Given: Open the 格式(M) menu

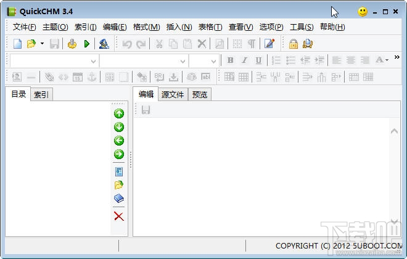Looking at the screenshot, I should [x=146, y=27].
